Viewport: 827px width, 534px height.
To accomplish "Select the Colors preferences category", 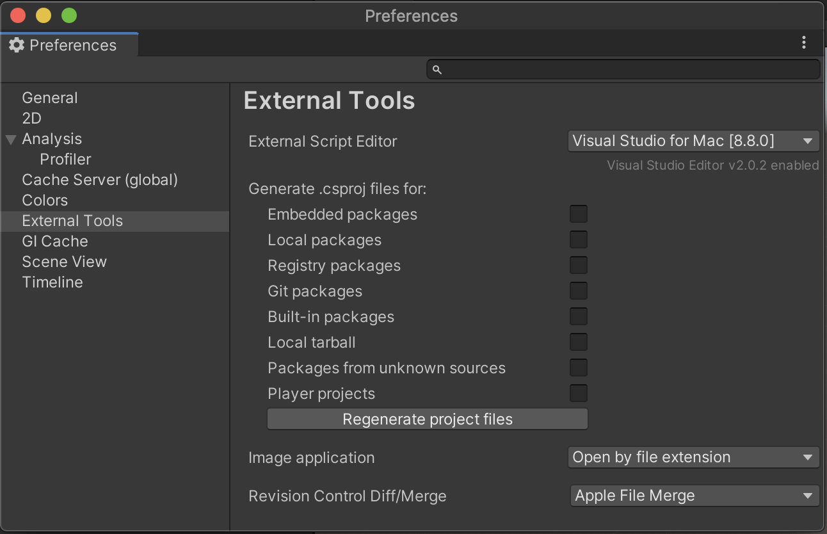I will coord(45,200).
